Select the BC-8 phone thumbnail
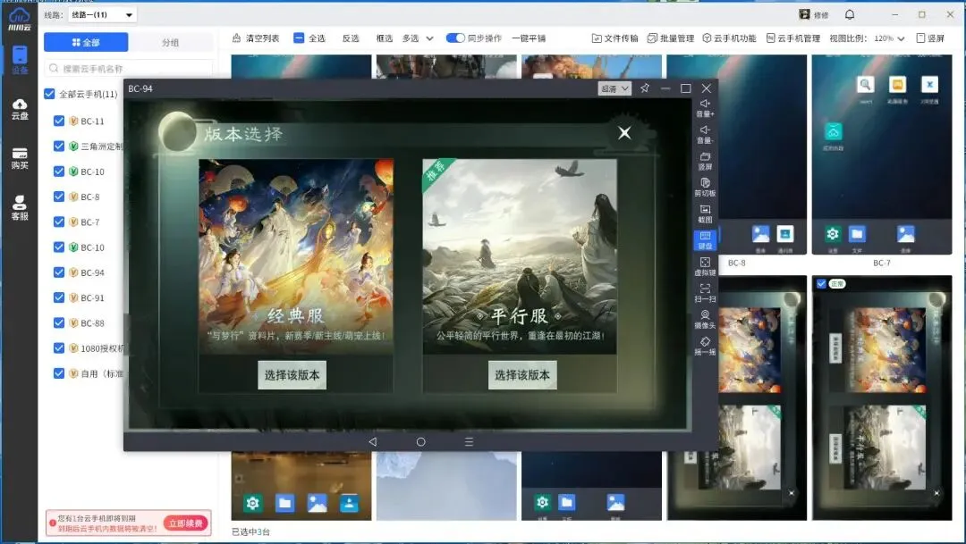Viewport: 966px width, 544px height. point(736,154)
